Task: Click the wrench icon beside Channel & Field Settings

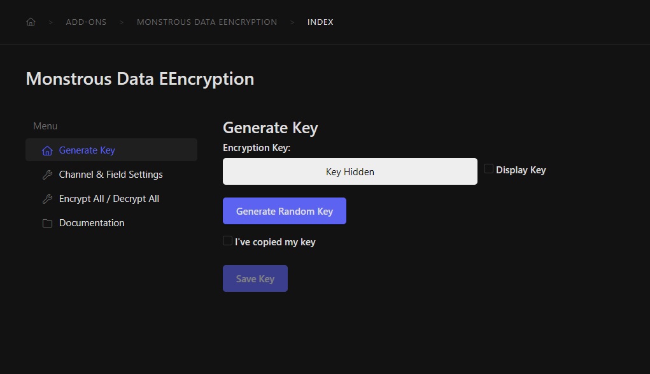Action: [x=47, y=174]
